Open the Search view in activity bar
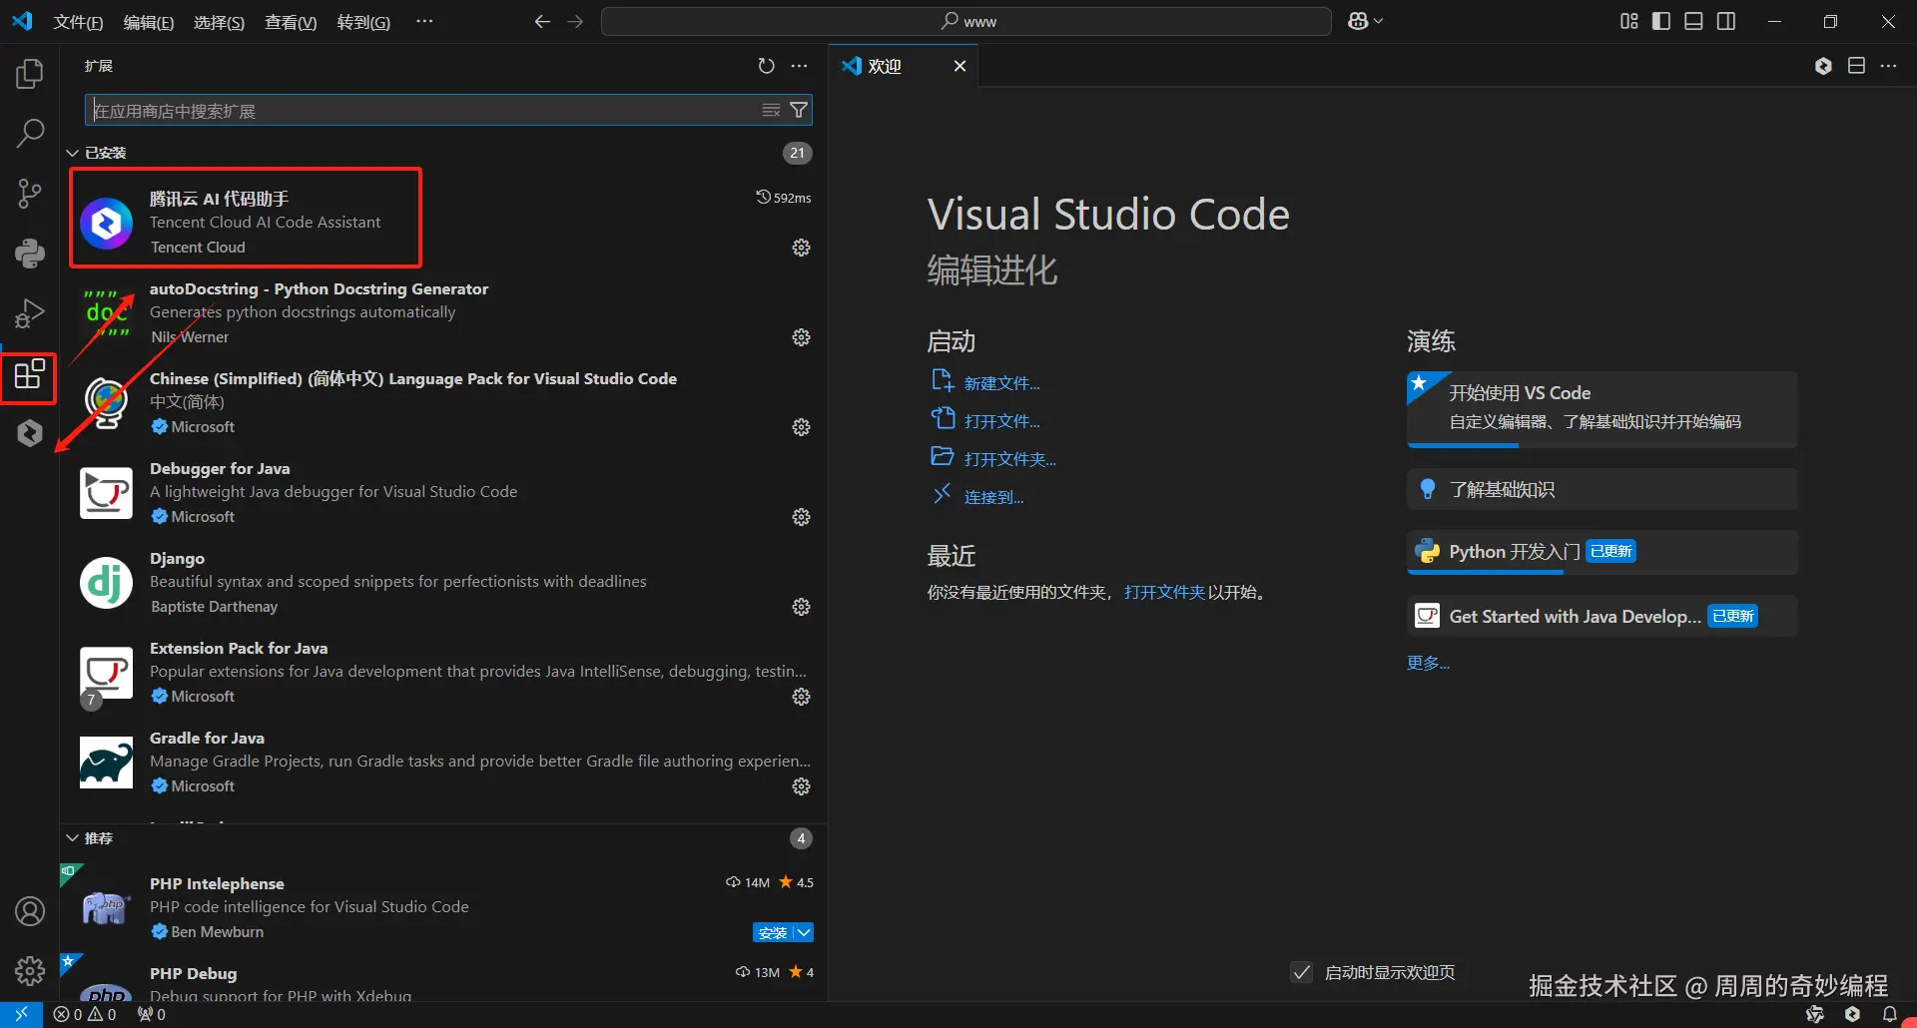This screenshot has width=1917, height=1028. [30, 133]
